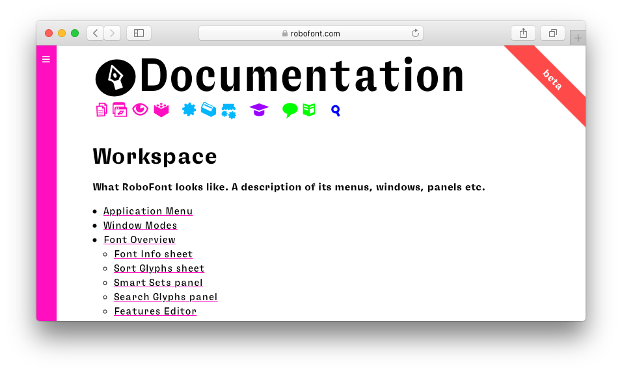Open the pink windows workspace icon
Image resolution: width=622 pixels, height=373 pixels.
click(x=120, y=110)
